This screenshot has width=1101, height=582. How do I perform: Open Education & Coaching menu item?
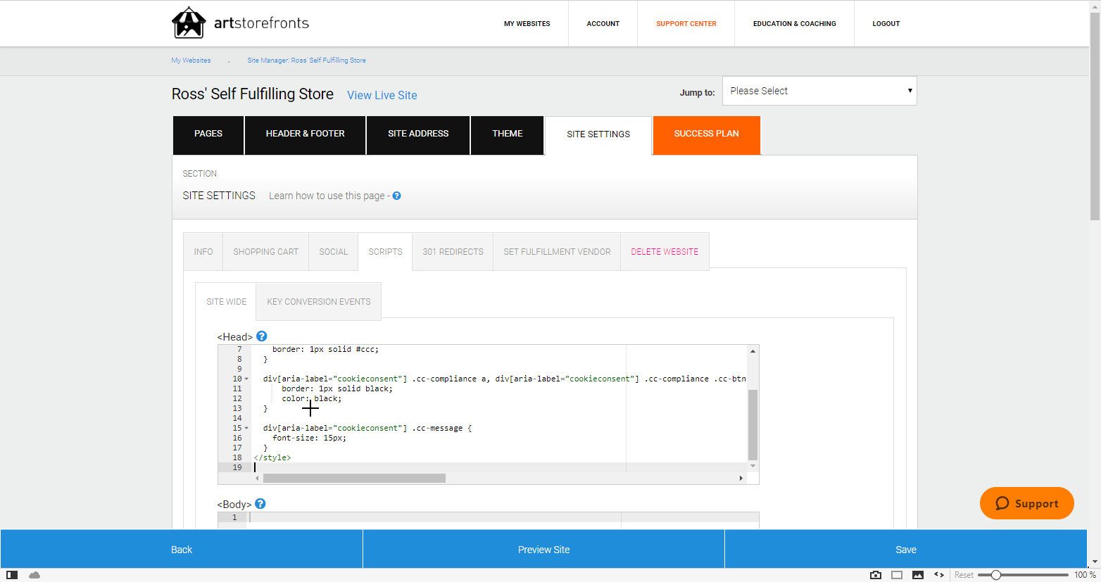click(x=795, y=24)
